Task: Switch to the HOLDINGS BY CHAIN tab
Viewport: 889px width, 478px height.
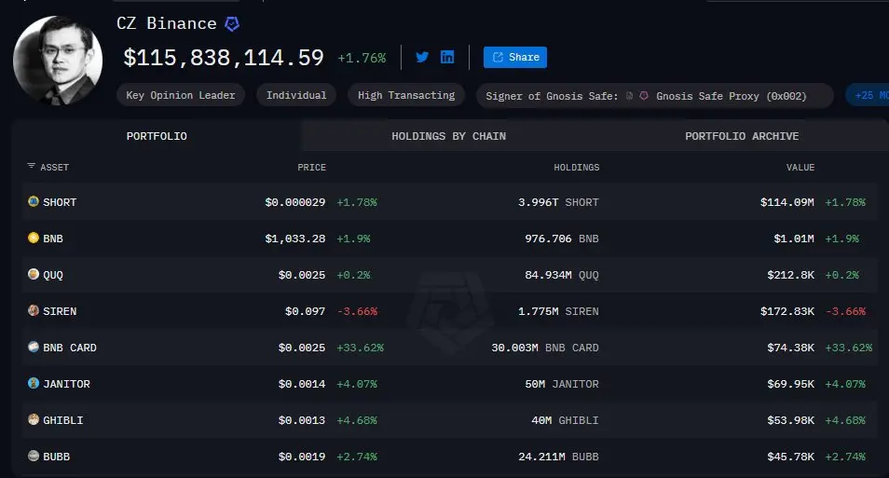Action: [448, 136]
